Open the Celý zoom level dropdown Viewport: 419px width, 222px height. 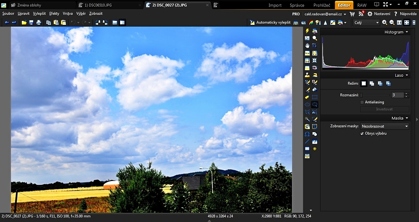click(x=366, y=22)
